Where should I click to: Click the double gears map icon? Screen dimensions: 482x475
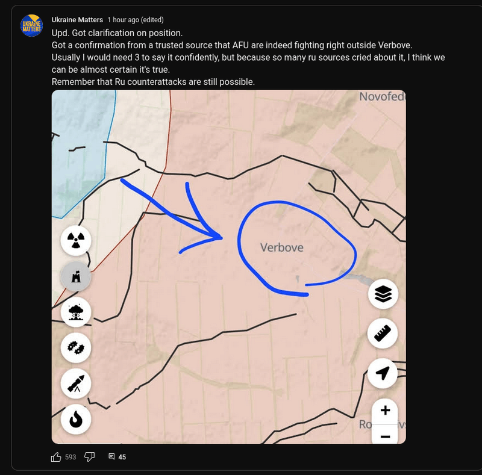tap(76, 348)
